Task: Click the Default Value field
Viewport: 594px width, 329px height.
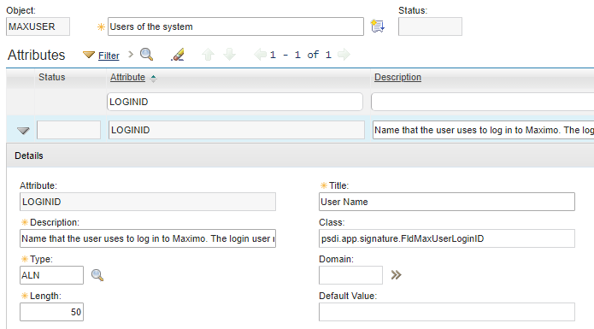Action: click(447, 312)
